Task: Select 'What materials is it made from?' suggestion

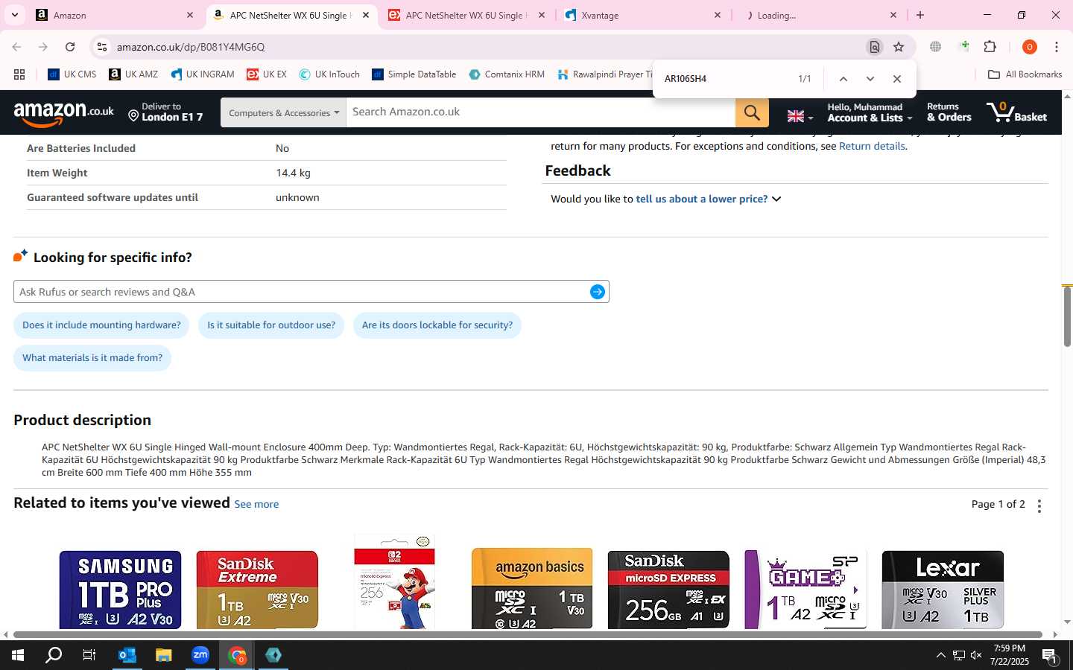Action: coord(92,358)
